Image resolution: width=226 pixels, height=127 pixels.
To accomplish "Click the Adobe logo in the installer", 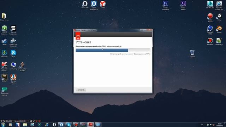I will [x=78, y=36].
